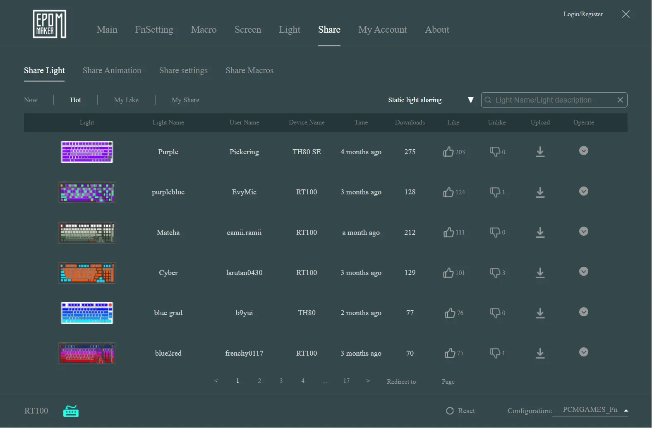Open the purpleblue keyboard thumbnail

87,192
